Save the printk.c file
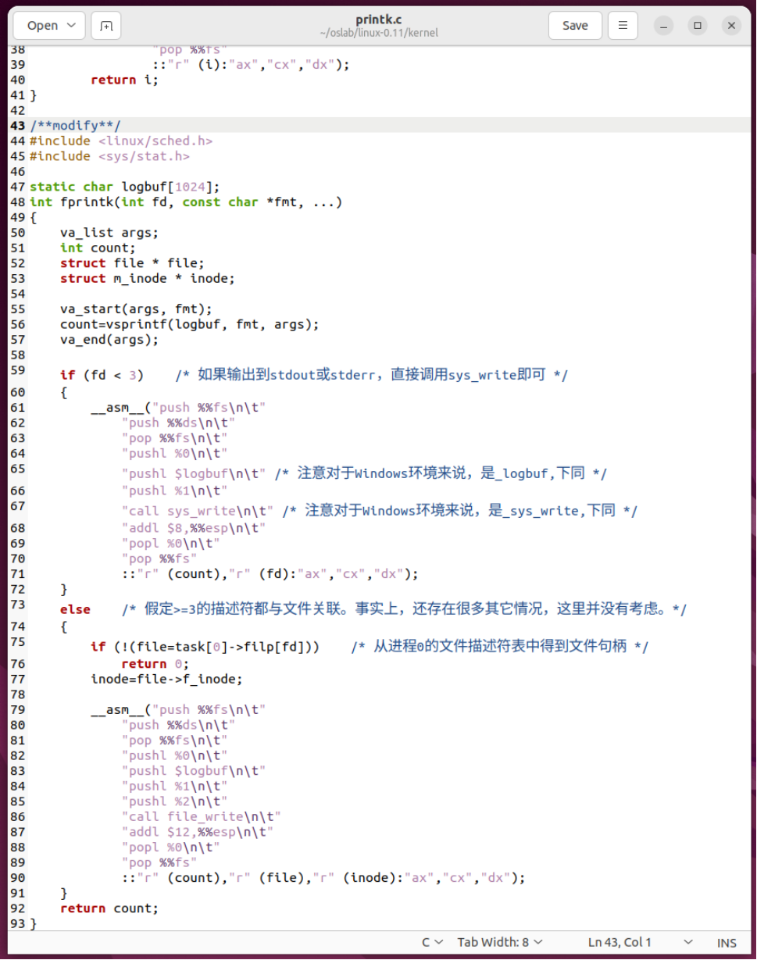The height and width of the screenshot is (960, 757). tap(575, 26)
